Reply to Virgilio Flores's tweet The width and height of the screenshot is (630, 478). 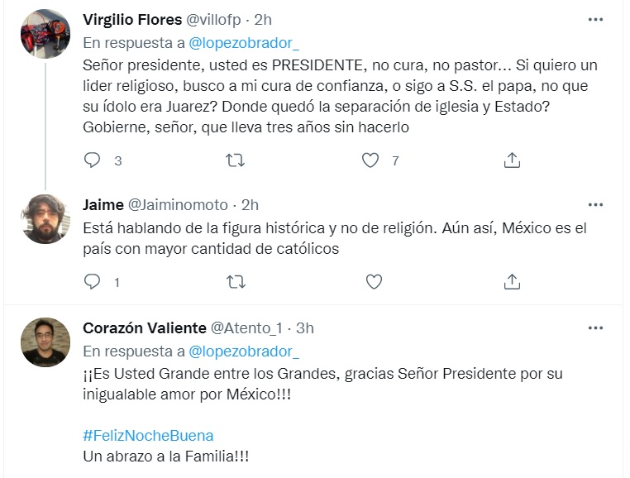pyautogui.click(x=92, y=160)
